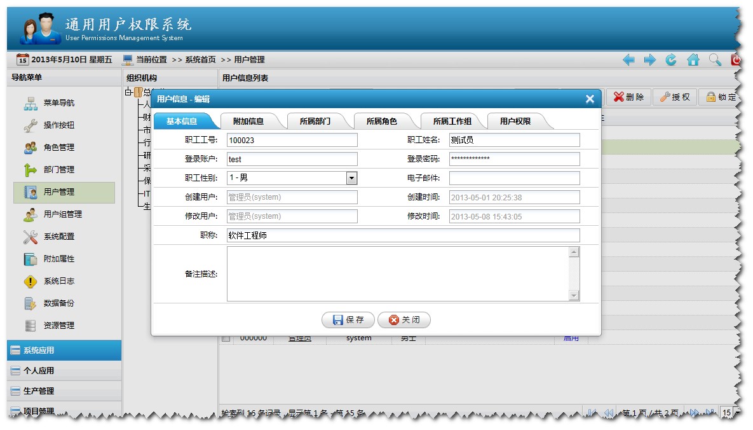This screenshot has width=753, height=430.
Task: Open search with the magnifier icon
Action: point(714,59)
